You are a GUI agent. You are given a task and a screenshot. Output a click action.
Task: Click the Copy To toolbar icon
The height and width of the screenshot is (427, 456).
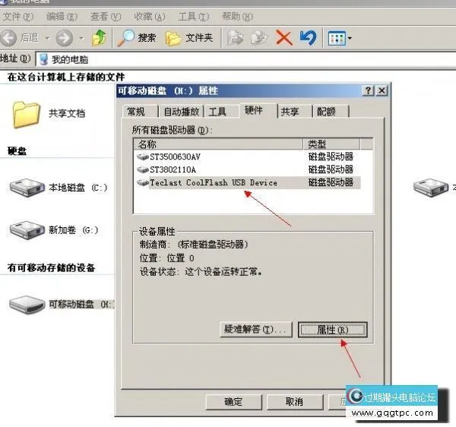coord(259,38)
